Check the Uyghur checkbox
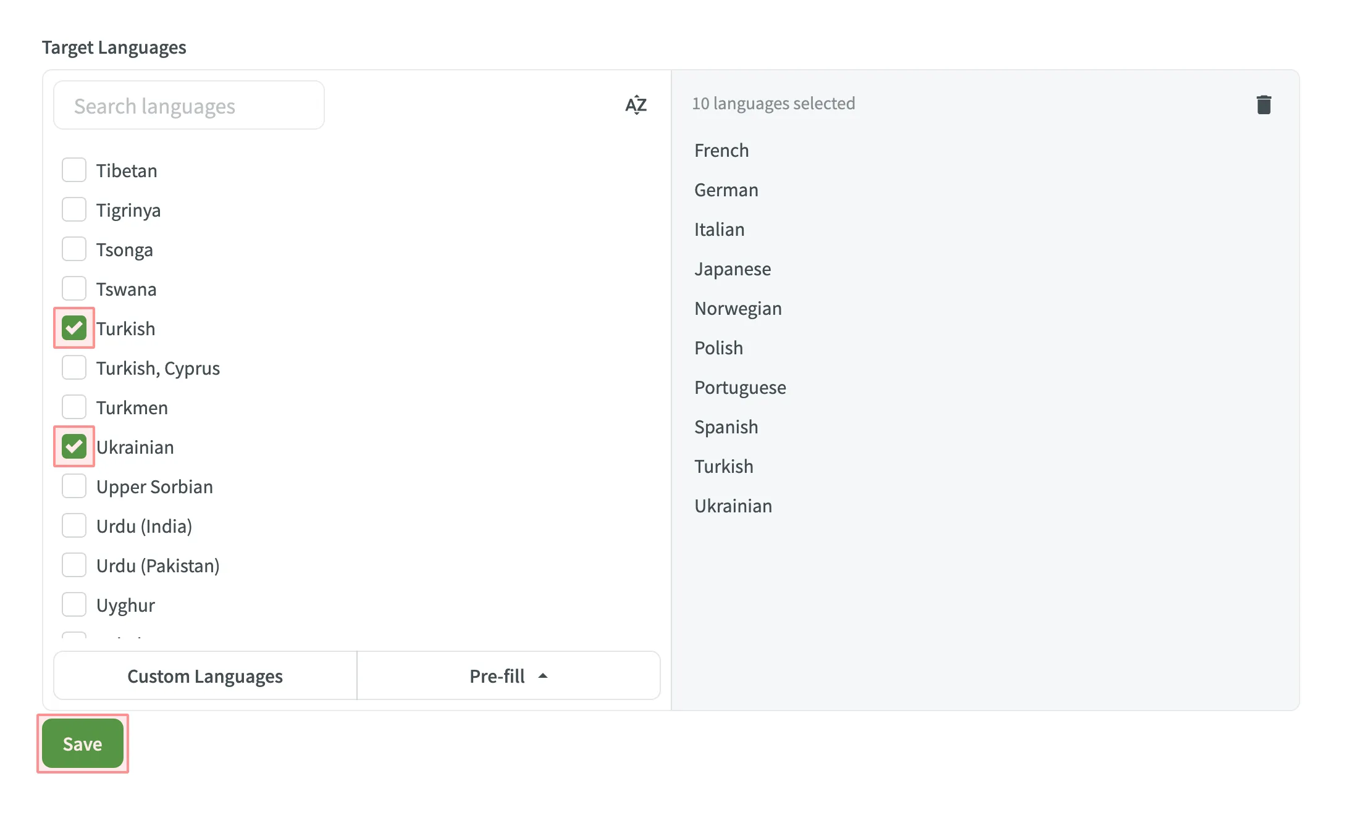This screenshot has width=1349, height=813. tap(74, 604)
